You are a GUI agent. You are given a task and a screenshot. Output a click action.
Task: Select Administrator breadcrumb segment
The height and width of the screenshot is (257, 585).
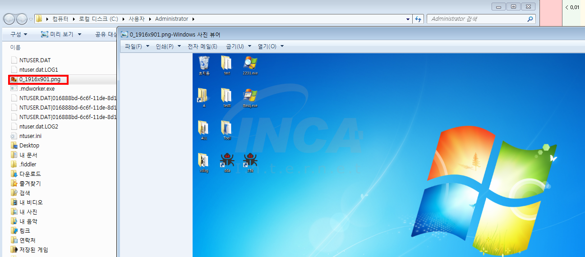pos(171,19)
